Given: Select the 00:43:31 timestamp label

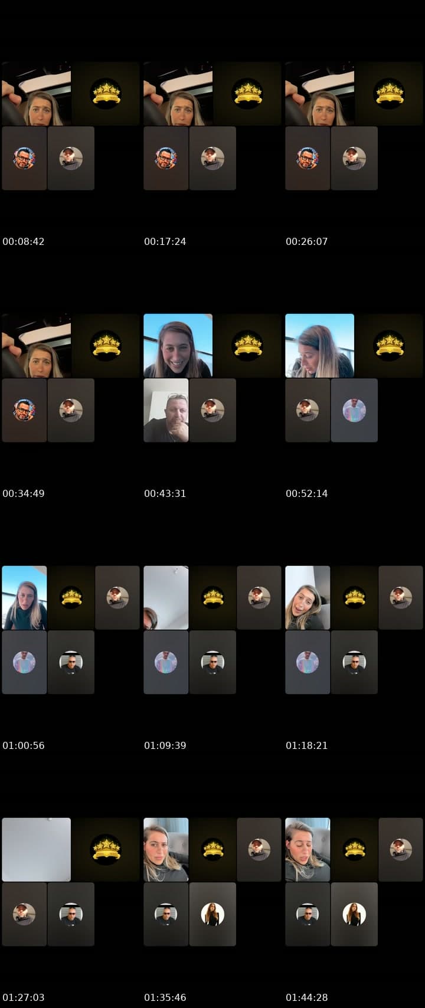Looking at the screenshot, I should (x=165, y=493).
